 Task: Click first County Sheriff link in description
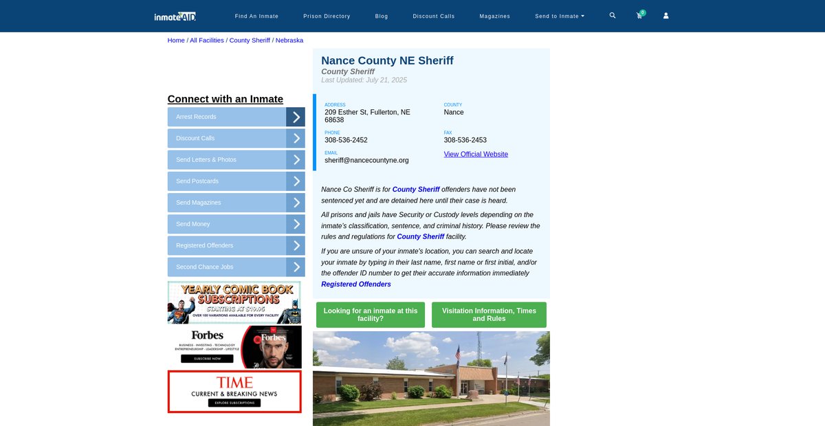tap(416, 190)
